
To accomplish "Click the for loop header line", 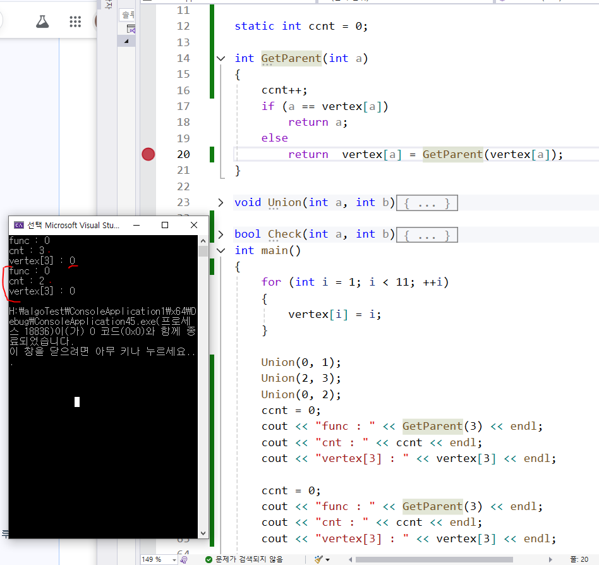I will (x=355, y=282).
